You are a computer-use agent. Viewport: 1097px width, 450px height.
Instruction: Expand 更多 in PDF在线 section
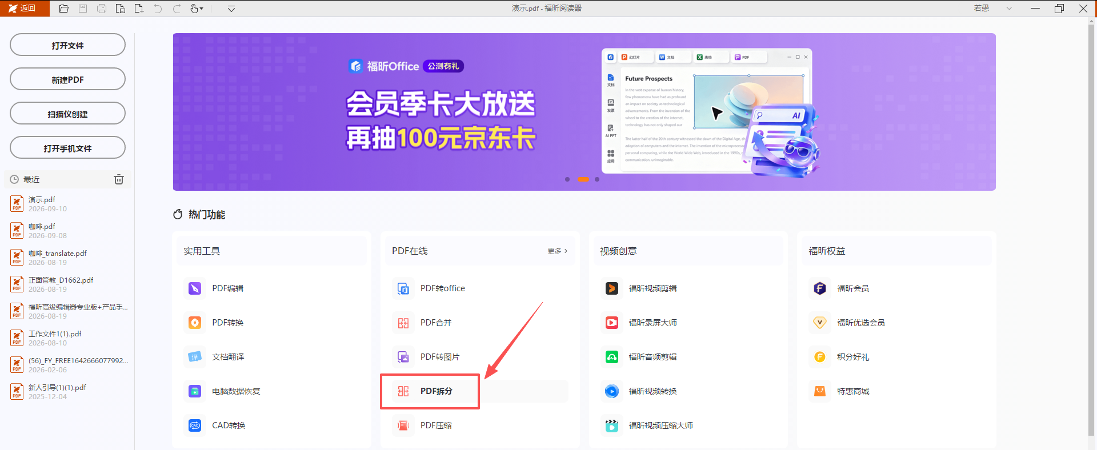pyautogui.click(x=557, y=251)
